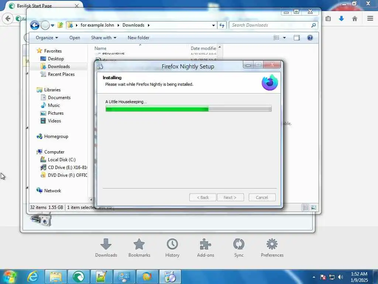Click Internet Explorer taskbar icon

(33, 277)
